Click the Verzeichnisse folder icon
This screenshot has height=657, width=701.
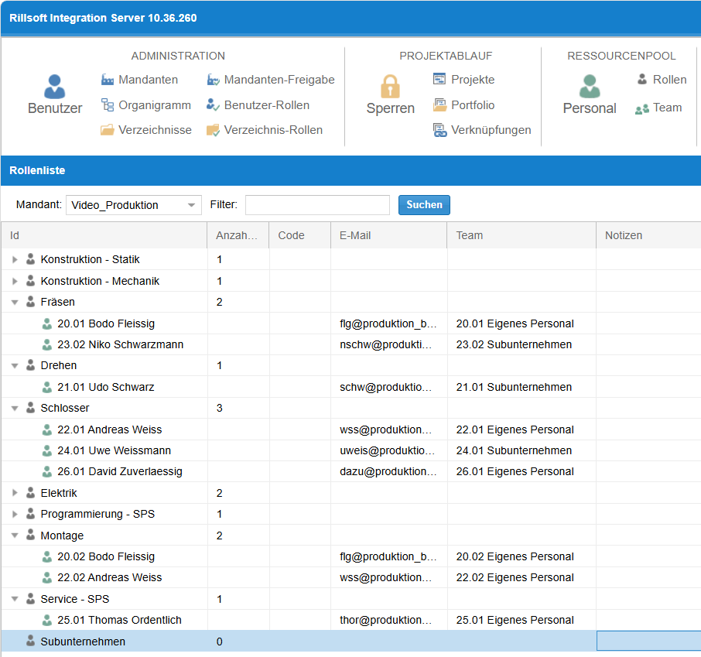(x=108, y=130)
